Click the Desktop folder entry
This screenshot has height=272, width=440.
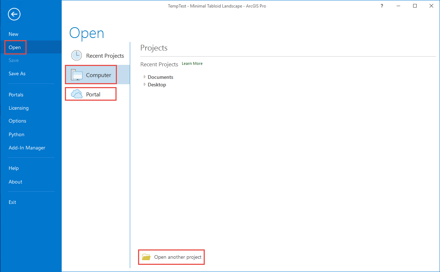[157, 85]
